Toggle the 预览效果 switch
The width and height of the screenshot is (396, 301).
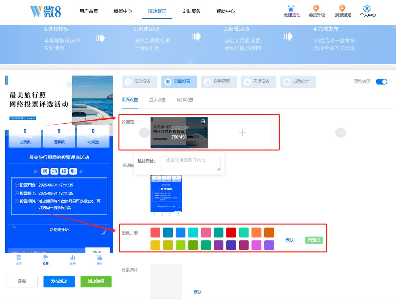pyautogui.click(x=381, y=82)
